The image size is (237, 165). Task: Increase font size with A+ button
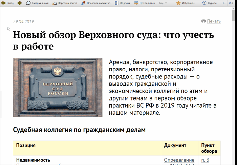(x=231, y=3)
